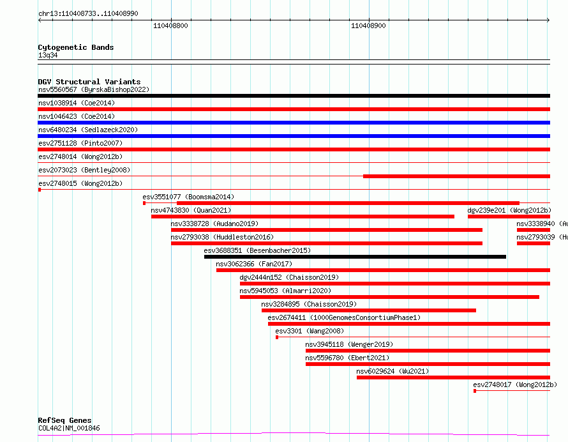
Task: Click the nsv5560567 (ByrskaBishop2022) label
Action: point(94,89)
